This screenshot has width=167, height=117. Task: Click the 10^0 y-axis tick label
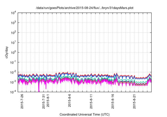tap(13, 52)
